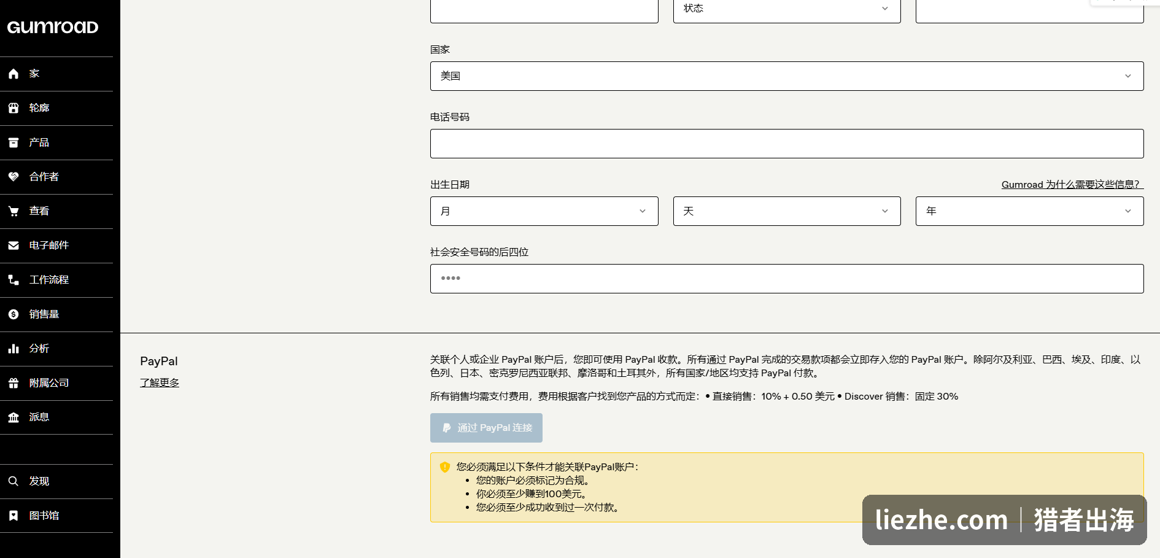Open 发现 in sidebar
The height and width of the screenshot is (558, 1160).
56,481
